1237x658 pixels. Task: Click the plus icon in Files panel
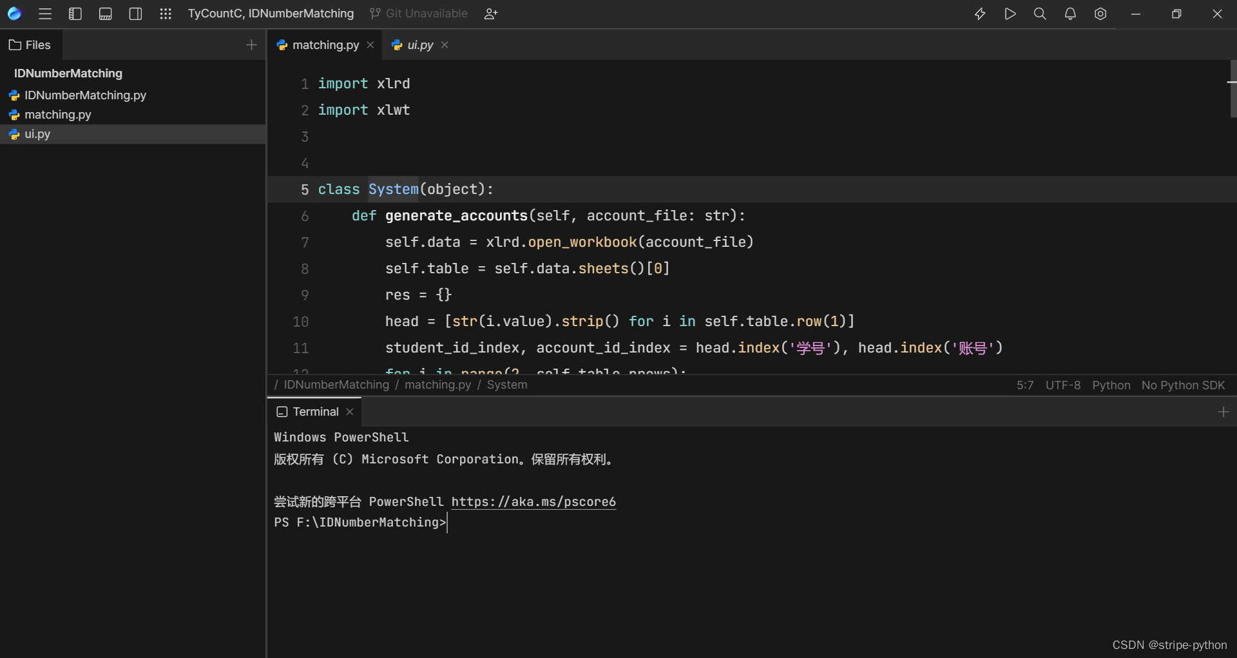tap(251, 45)
